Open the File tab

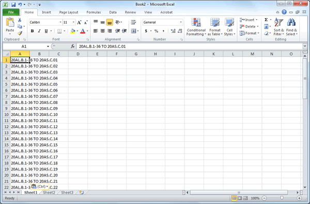tap(11, 12)
